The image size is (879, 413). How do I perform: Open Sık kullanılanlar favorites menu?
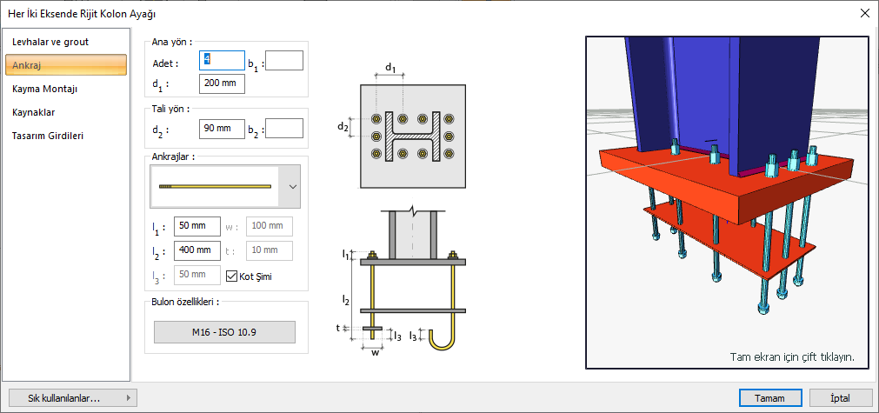click(x=71, y=398)
